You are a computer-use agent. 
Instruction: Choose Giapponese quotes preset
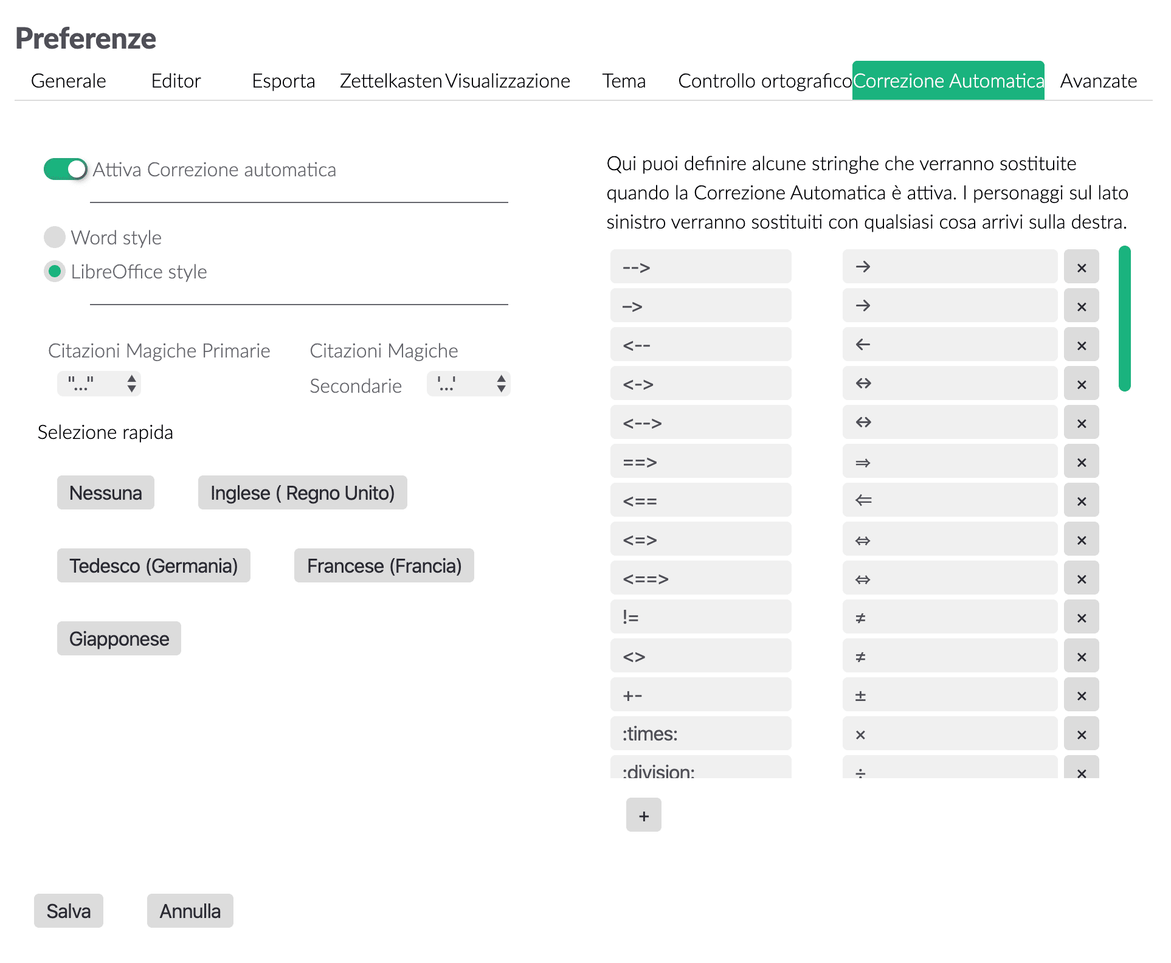[119, 638]
